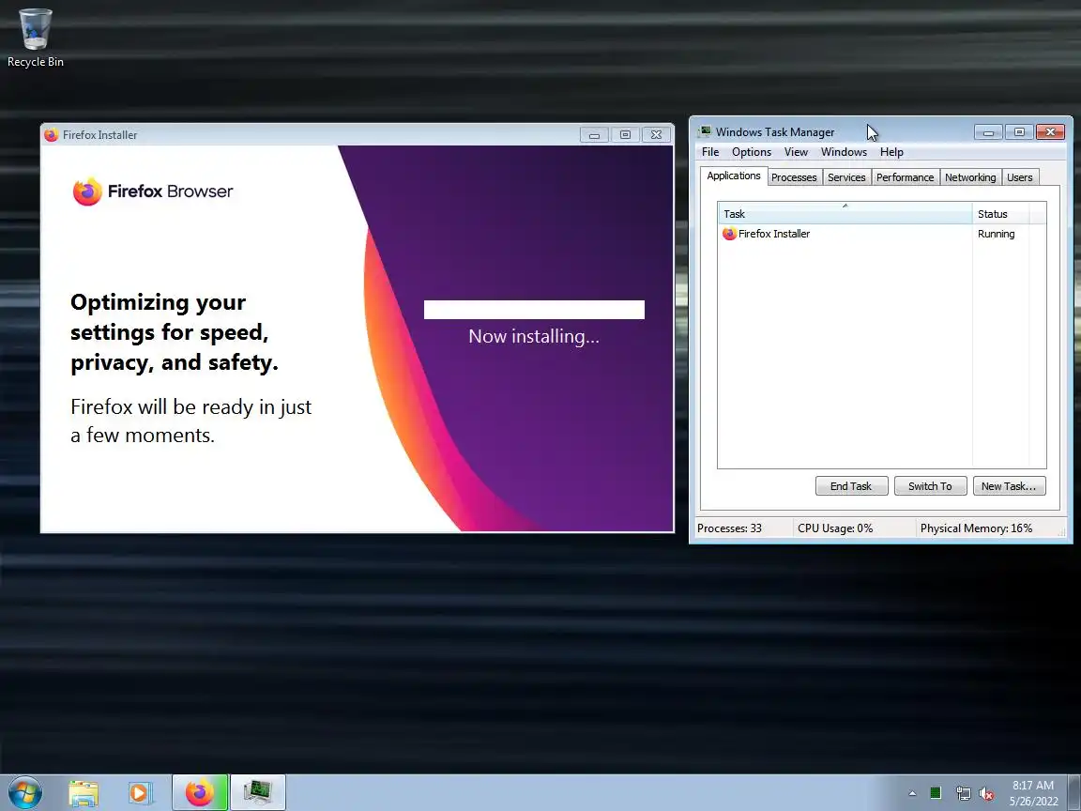Open Windows Explorer from the taskbar

pyautogui.click(x=84, y=793)
